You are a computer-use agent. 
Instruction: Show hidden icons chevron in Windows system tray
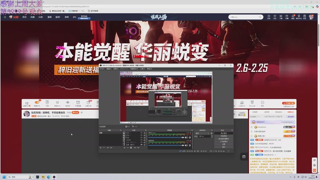click(x=290, y=177)
